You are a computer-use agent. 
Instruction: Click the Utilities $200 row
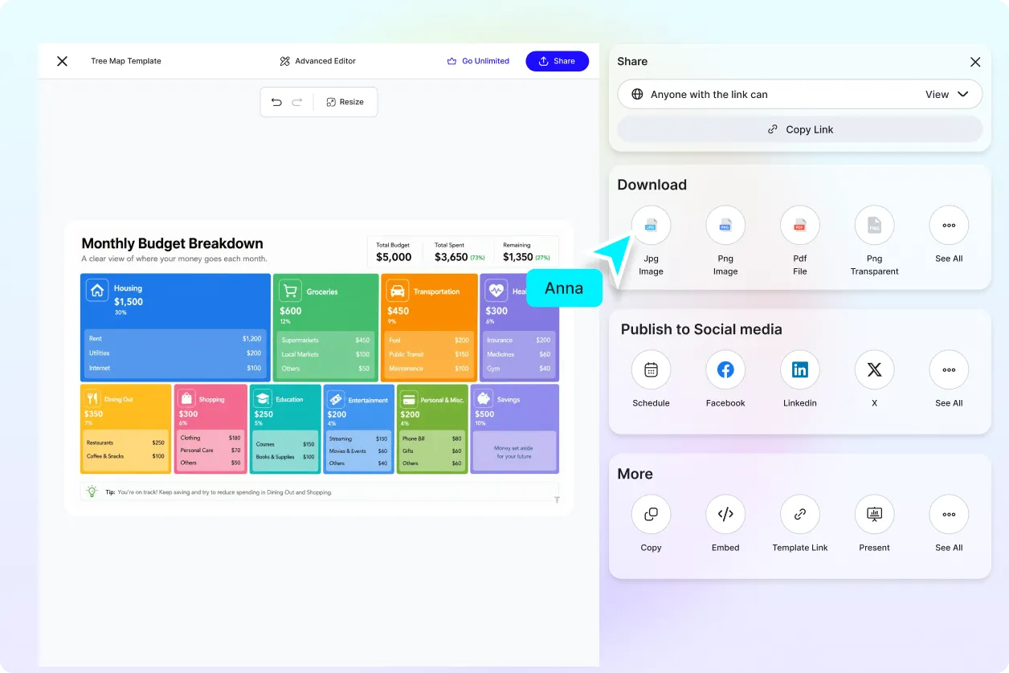point(175,353)
